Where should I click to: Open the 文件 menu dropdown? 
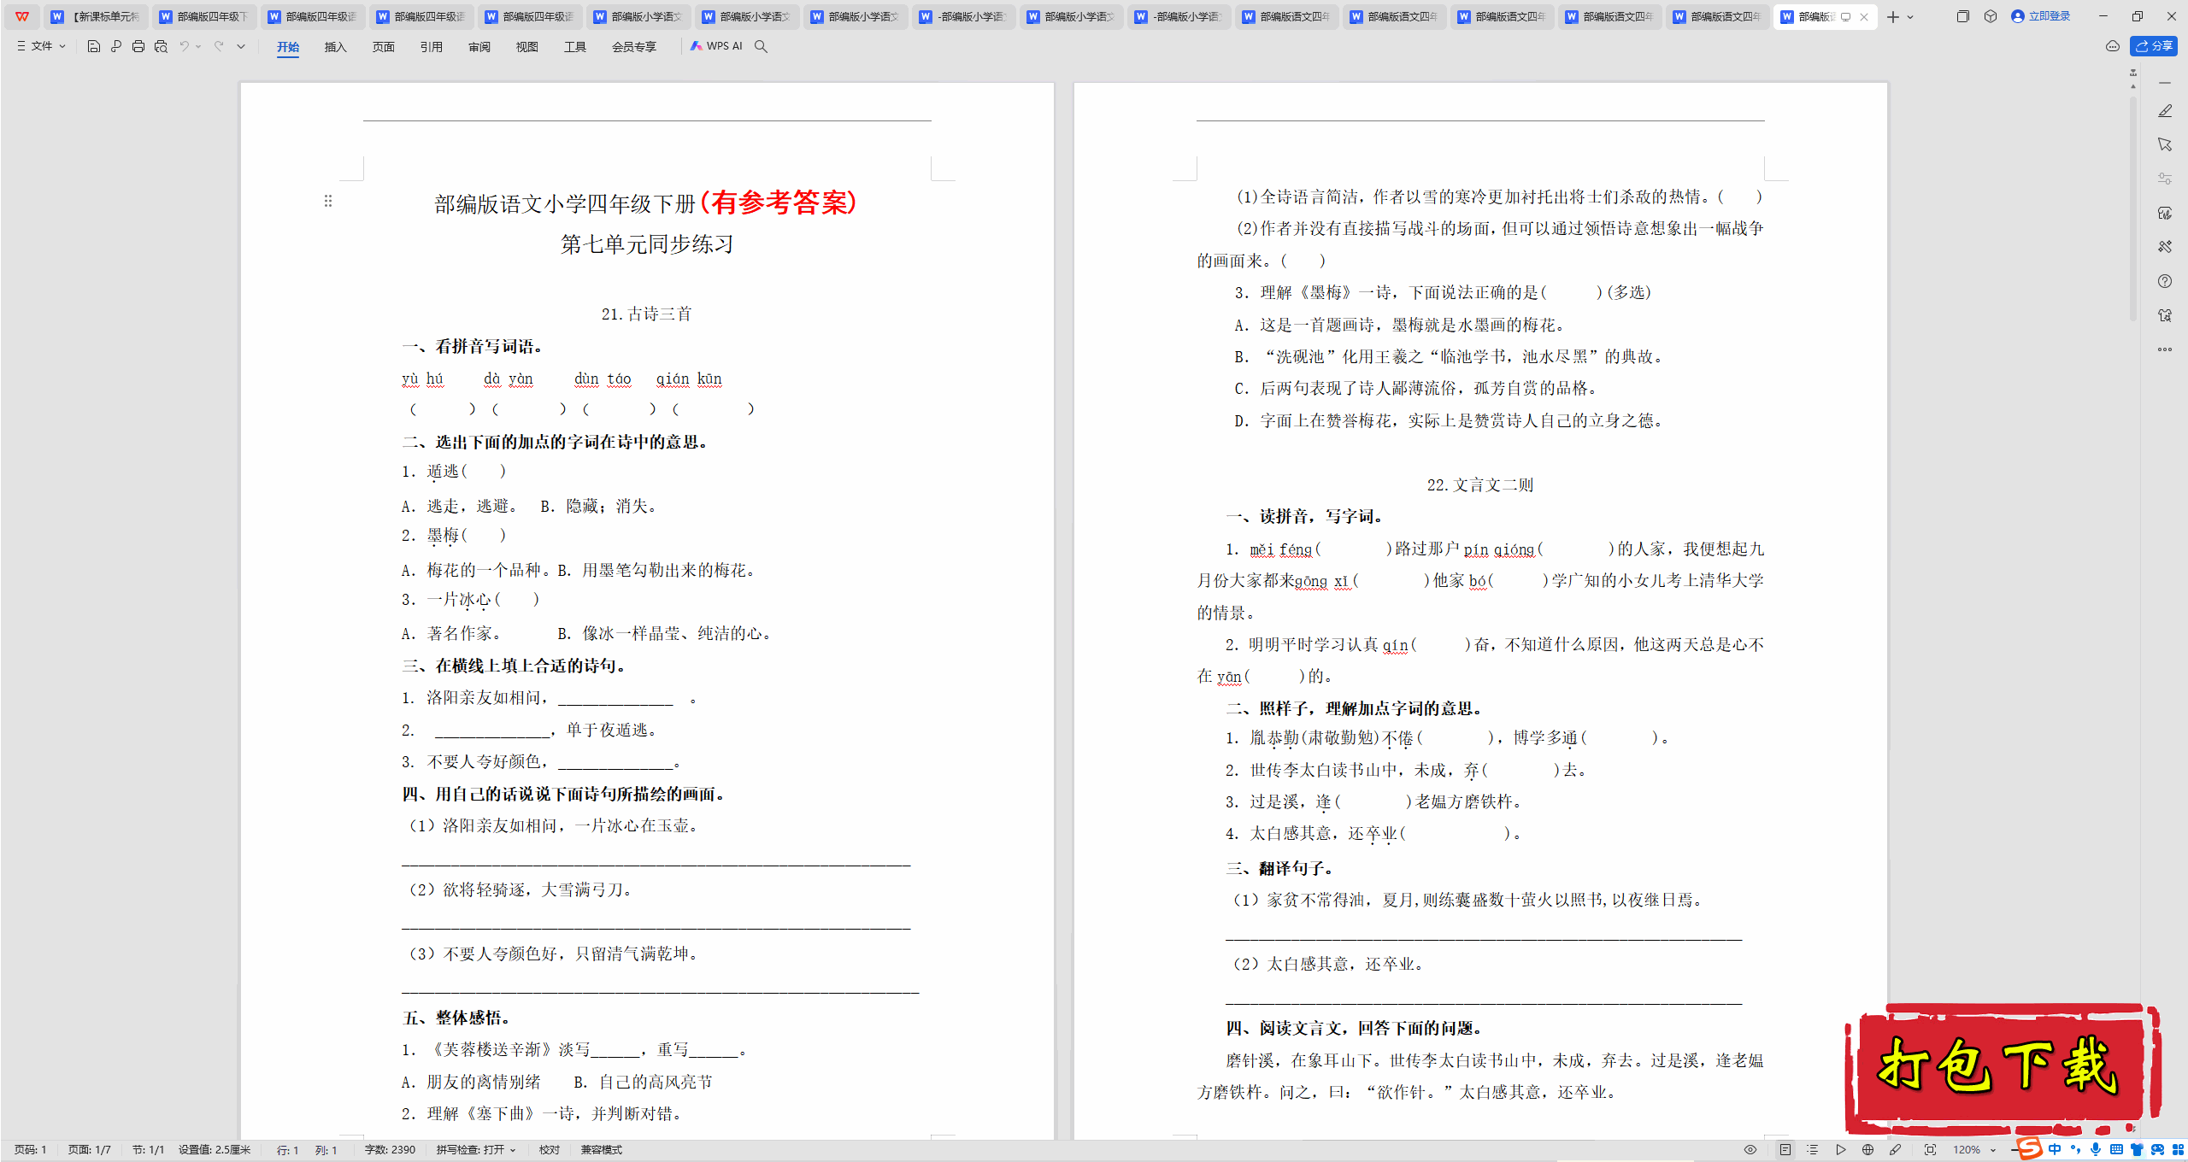41,46
